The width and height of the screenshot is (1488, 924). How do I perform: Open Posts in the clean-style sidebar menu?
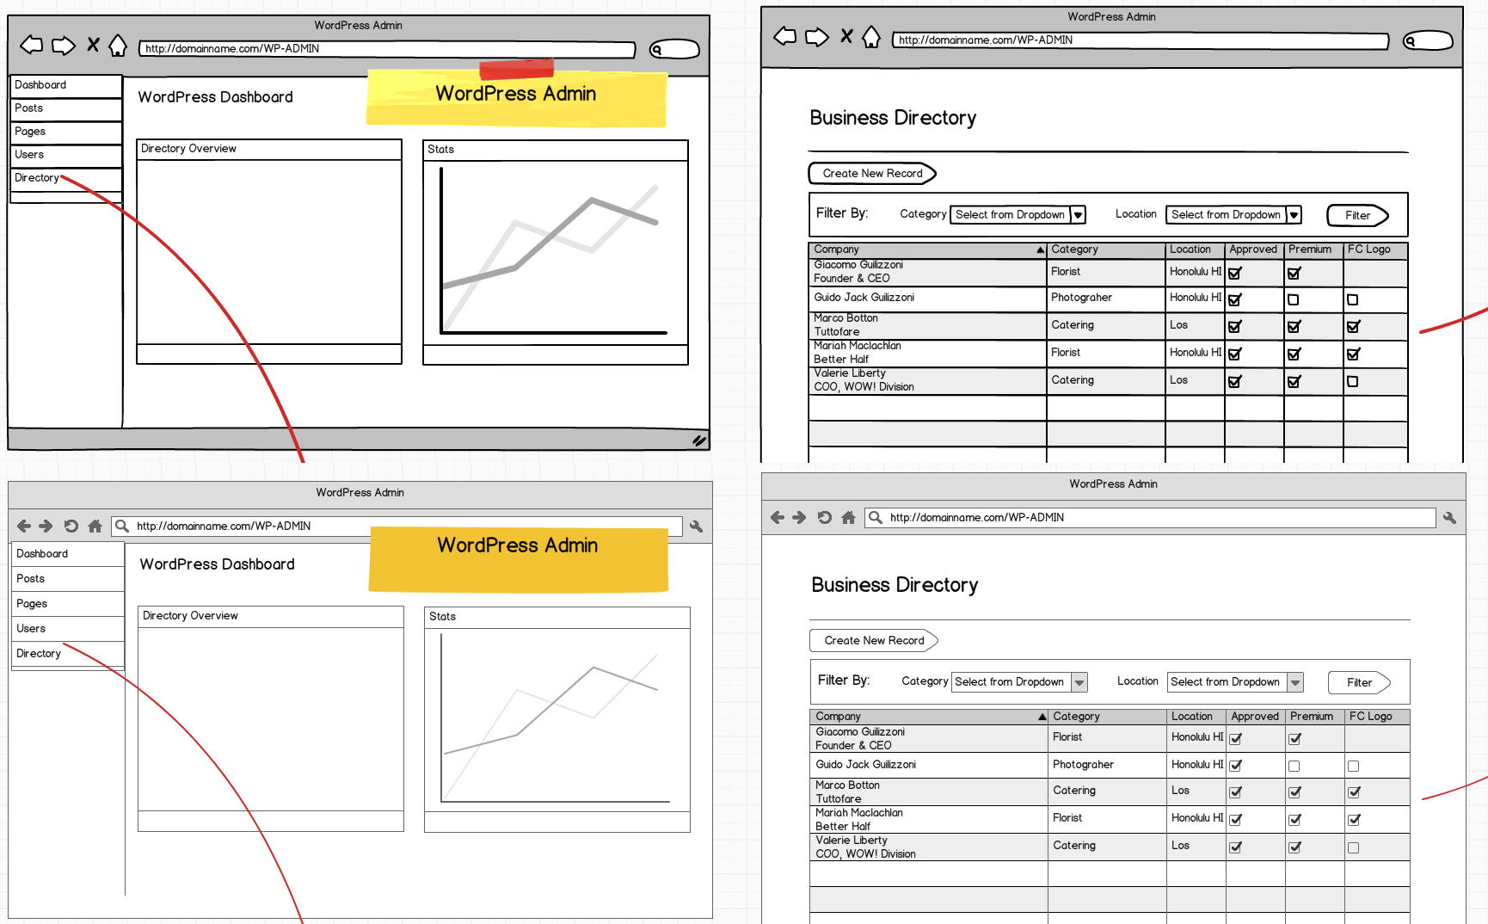tap(31, 579)
